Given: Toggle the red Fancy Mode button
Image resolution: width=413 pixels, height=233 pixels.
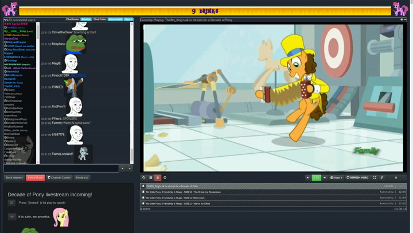Looking at the screenshot, I should (x=35, y=178).
